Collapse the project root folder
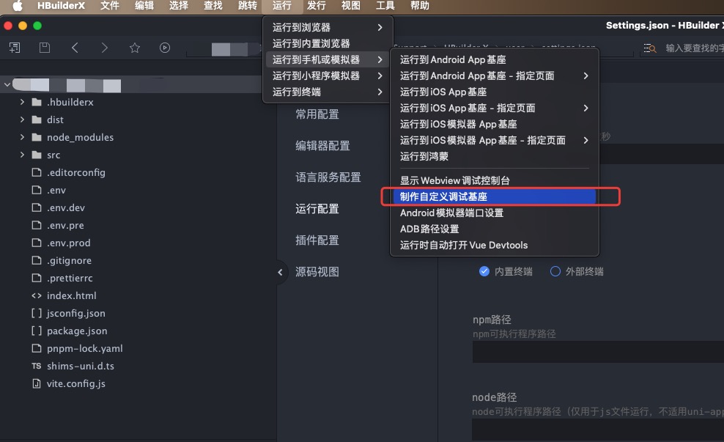The height and width of the screenshot is (442, 724). [7, 84]
